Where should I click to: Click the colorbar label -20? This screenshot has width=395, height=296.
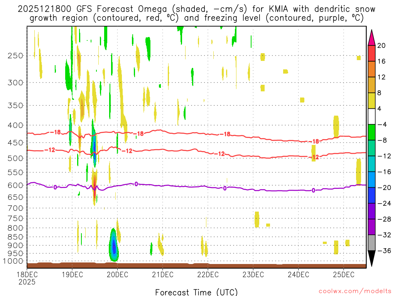click(x=384, y=188)
